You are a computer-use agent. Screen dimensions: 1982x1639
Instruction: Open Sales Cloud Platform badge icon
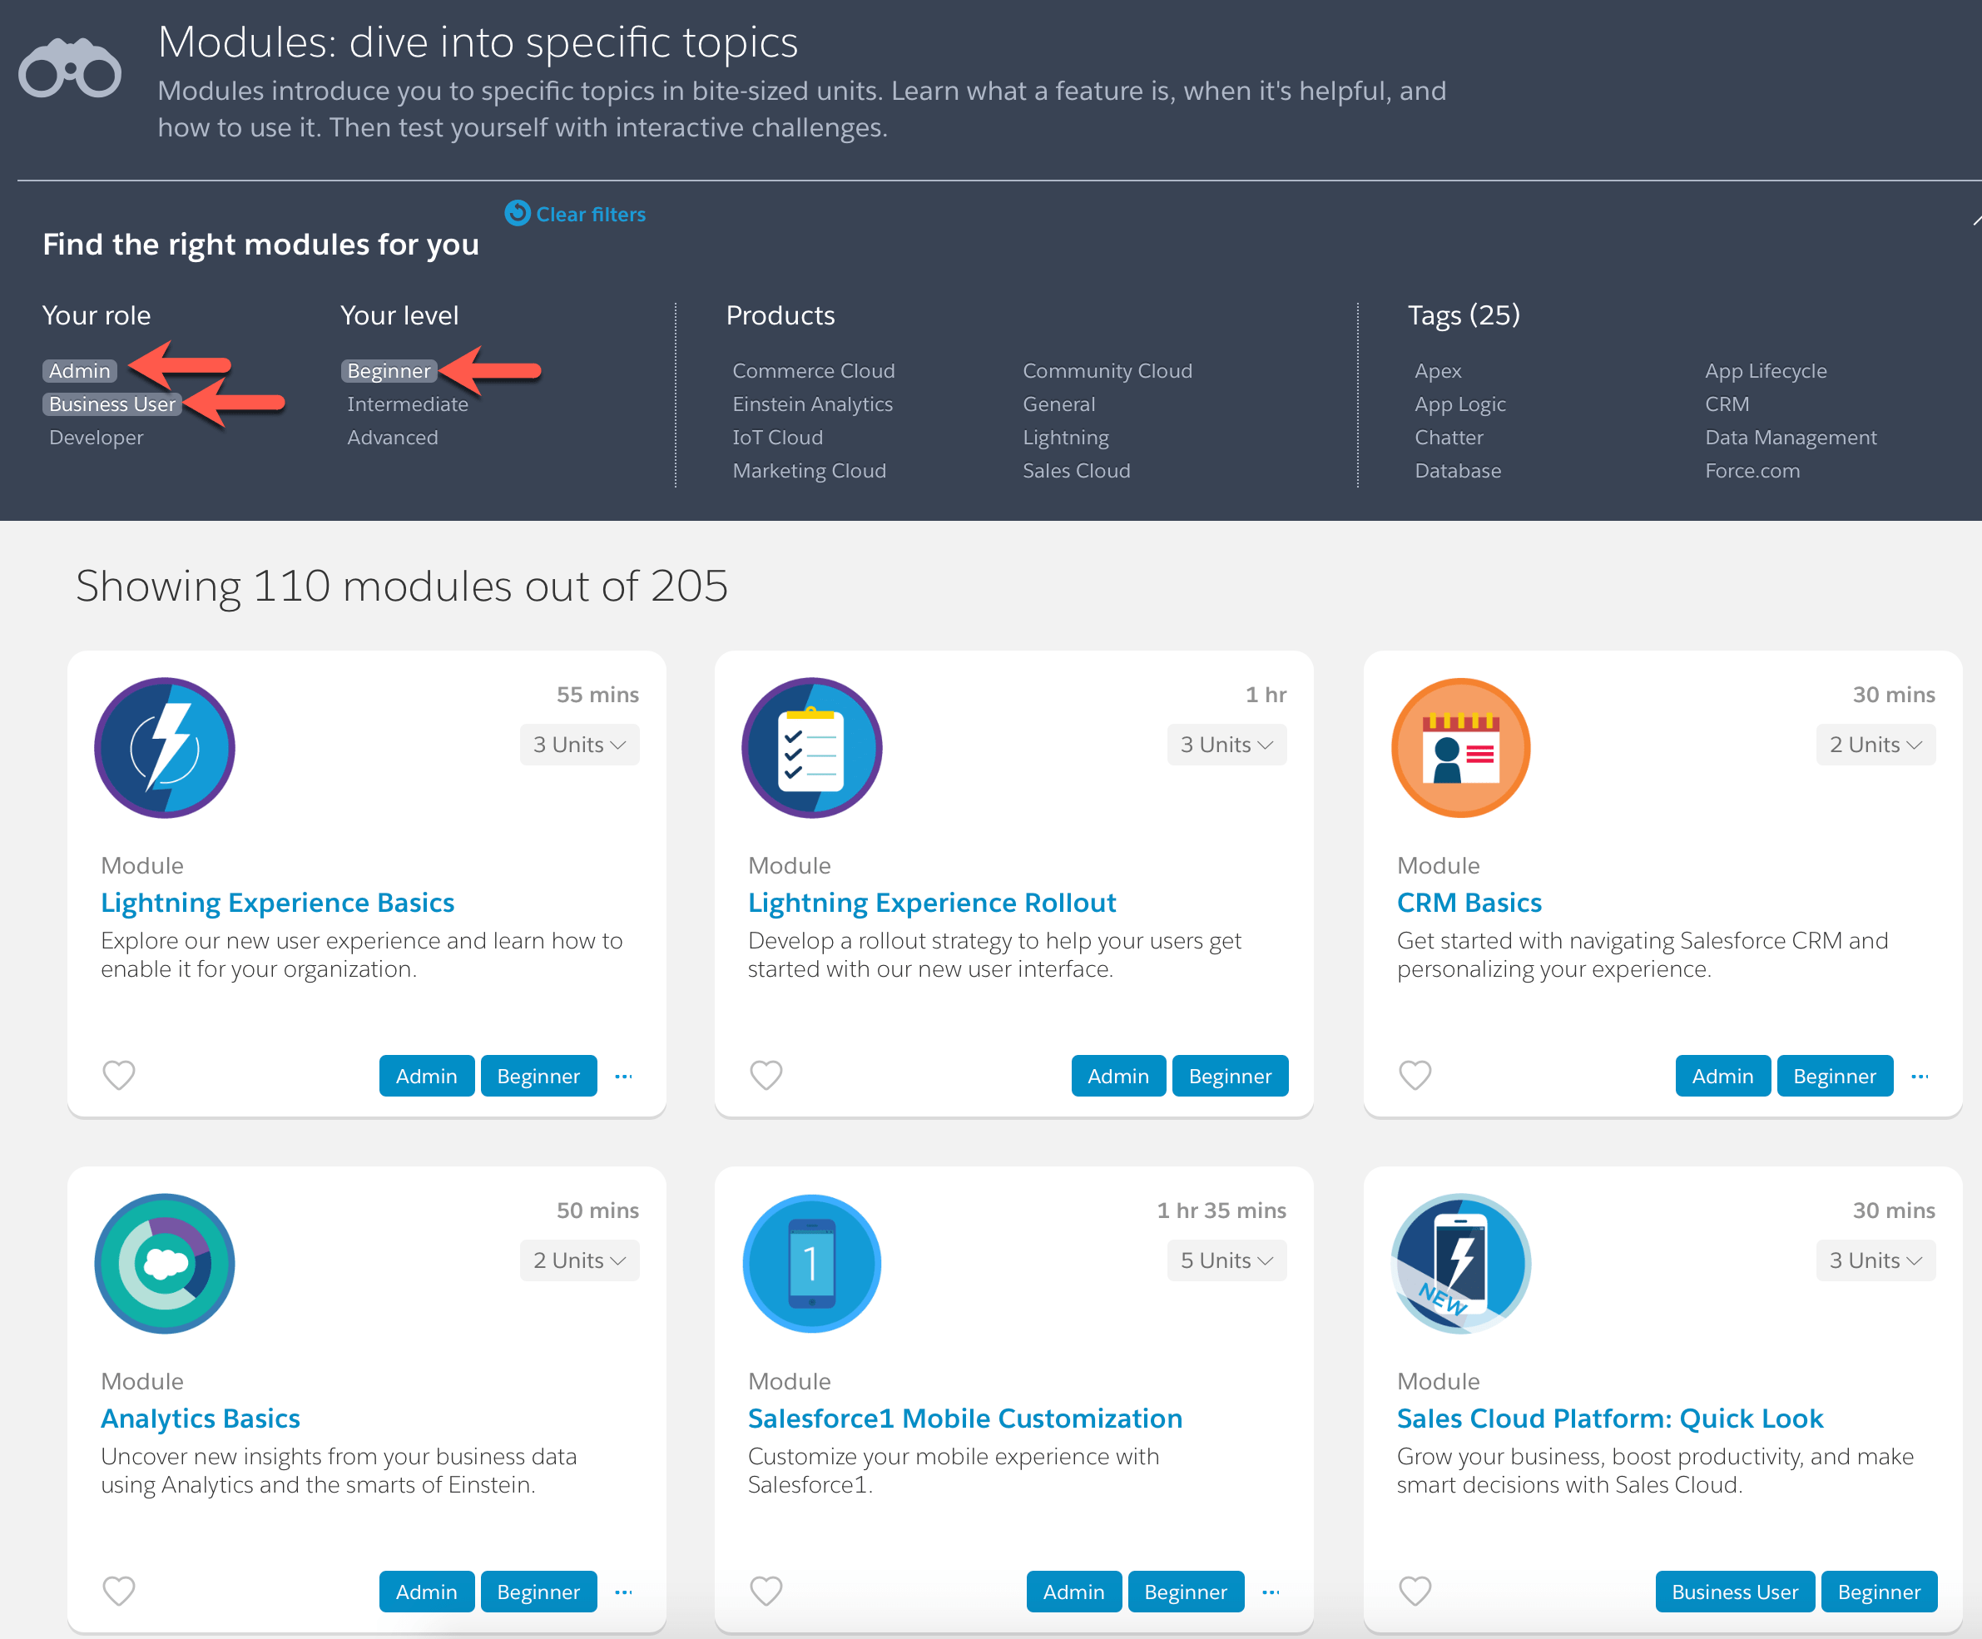coord(1461,1264)
